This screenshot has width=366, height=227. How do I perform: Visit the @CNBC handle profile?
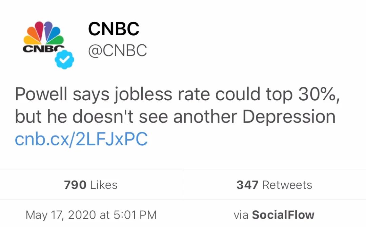pos(118,50)
